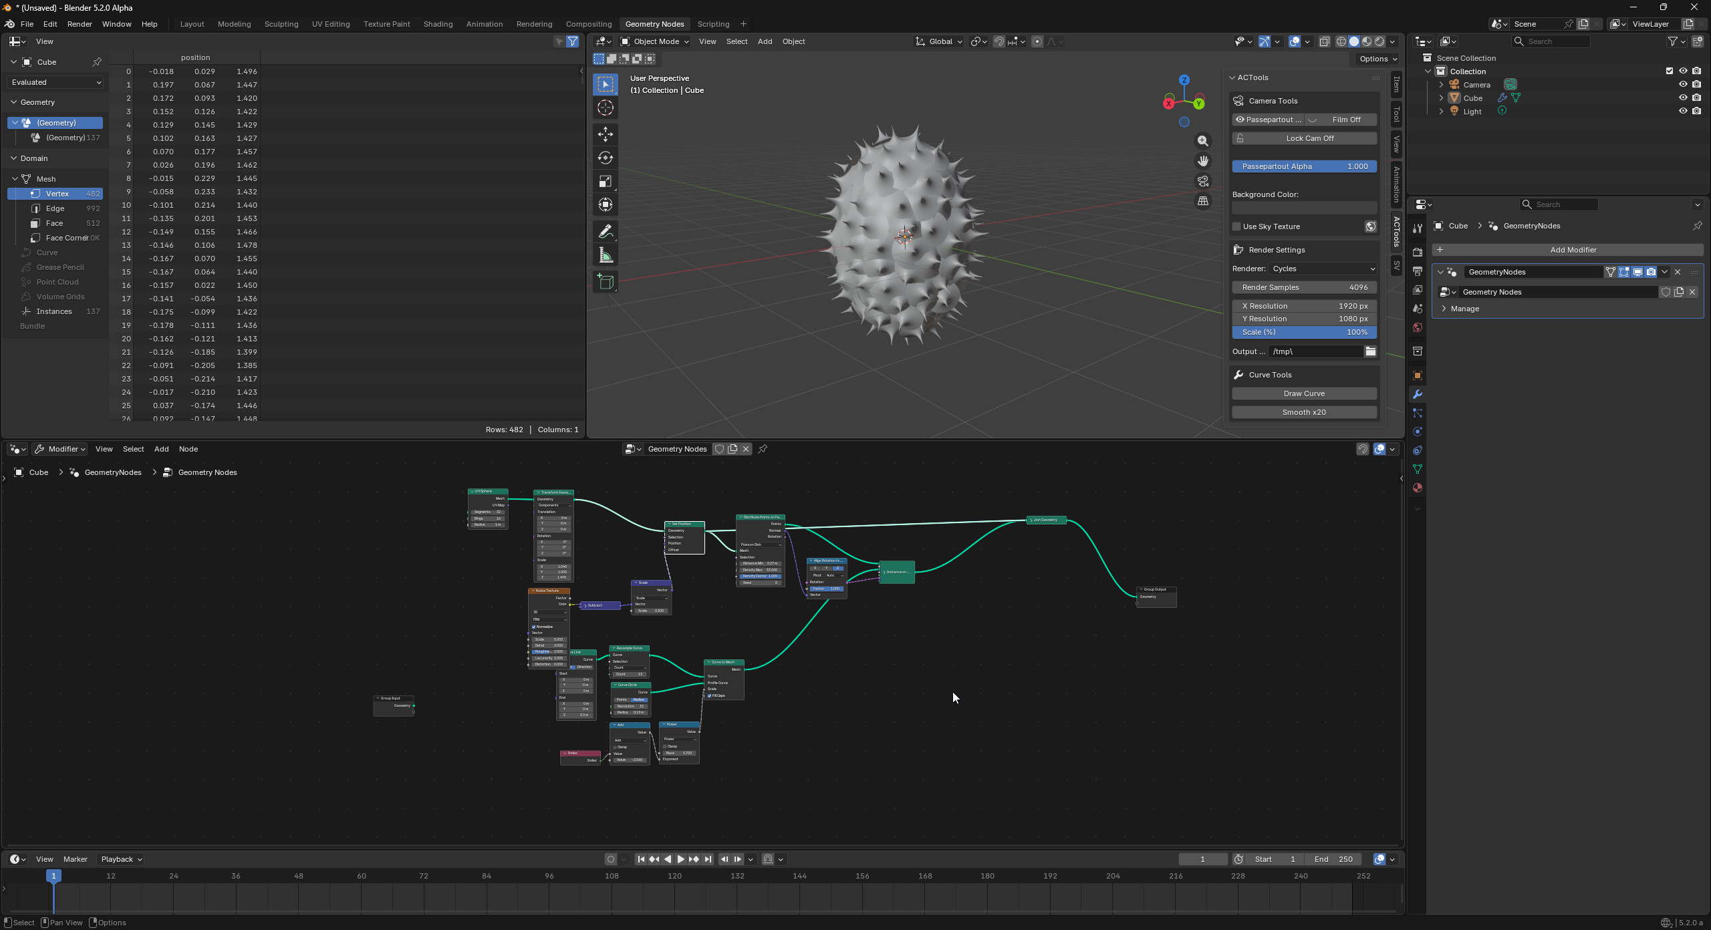Switch to the Shading workspace tab
1711x930 pixels.
click(x=438, y=24)
